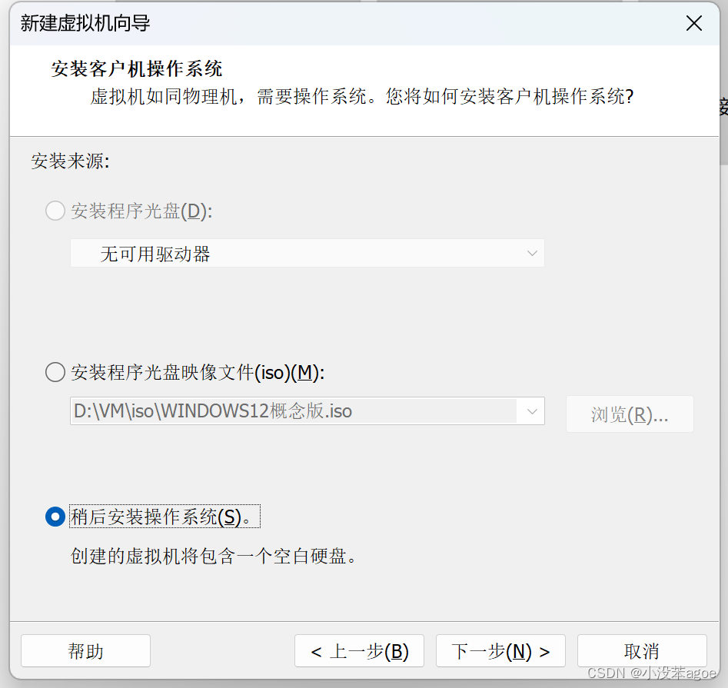Click the "下一步(N) >" next button
The width and height of the screenshot is (728, 688).
point(500,650)
